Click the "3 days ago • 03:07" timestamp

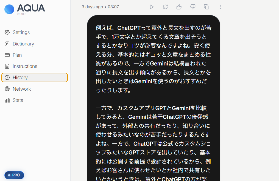pyautogui.click(x=100, y=7)
